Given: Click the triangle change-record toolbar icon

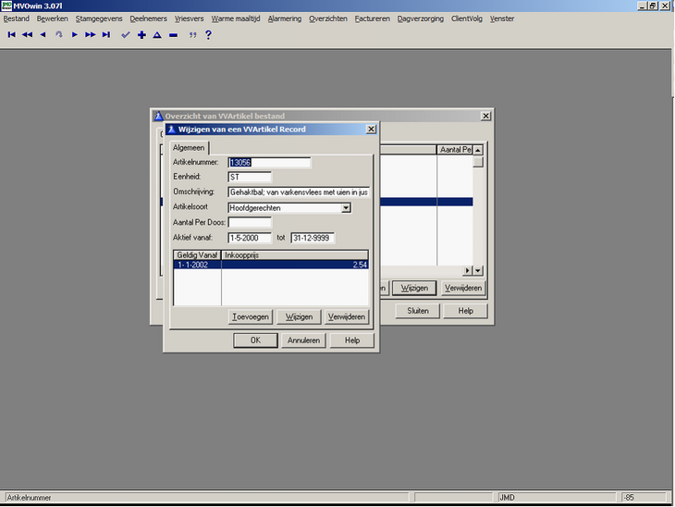Looking at the screenshot, I should 157,35.
